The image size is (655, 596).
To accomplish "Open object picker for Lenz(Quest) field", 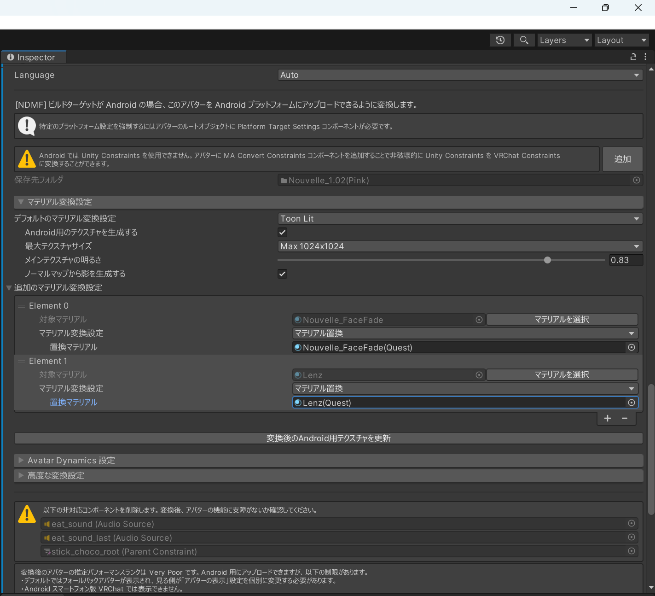I will tap(632, 403).
